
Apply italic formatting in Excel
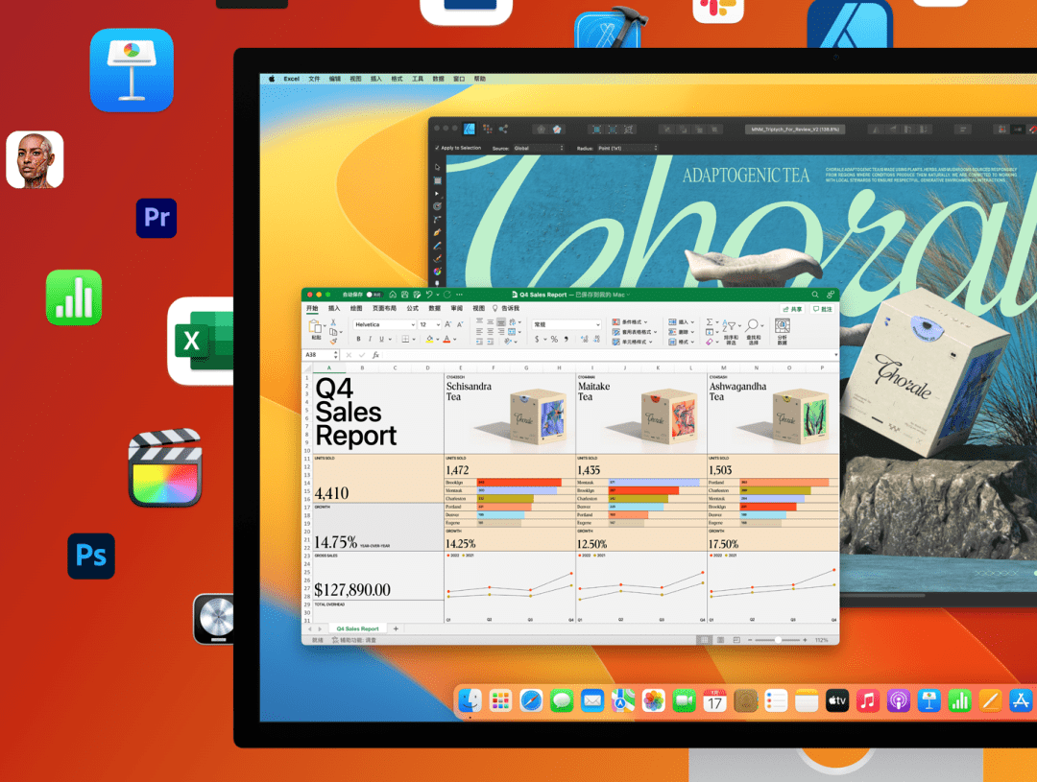coord(370,339)
